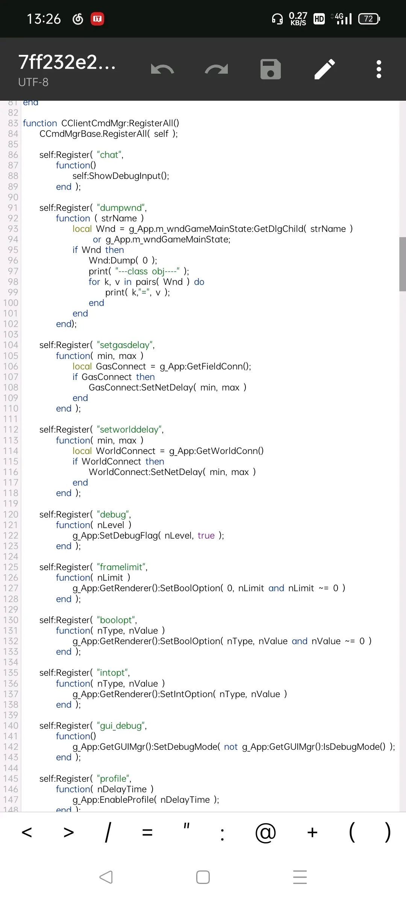This screenshot has width=406, height=902.
Task: Tap the "intopt" string on line 135
Action: [x=112, y=673]
